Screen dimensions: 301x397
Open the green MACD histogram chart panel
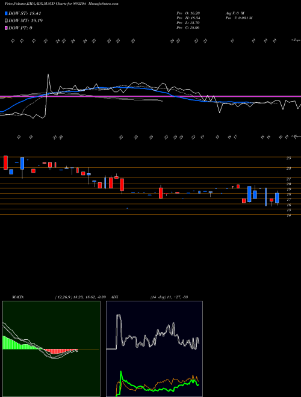tap(51, 349)
